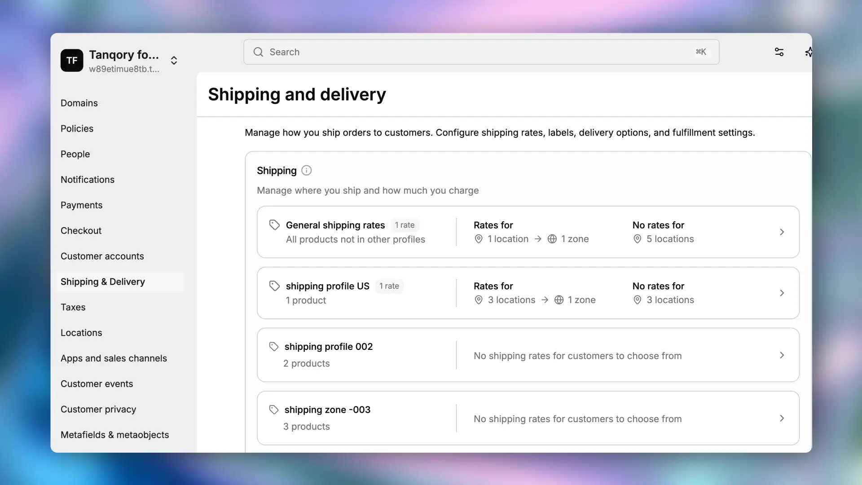The width and height of the screenshot is (862, 485).
Task: Open the filter sliders icon in top bar
Action: tap(779, 52)
